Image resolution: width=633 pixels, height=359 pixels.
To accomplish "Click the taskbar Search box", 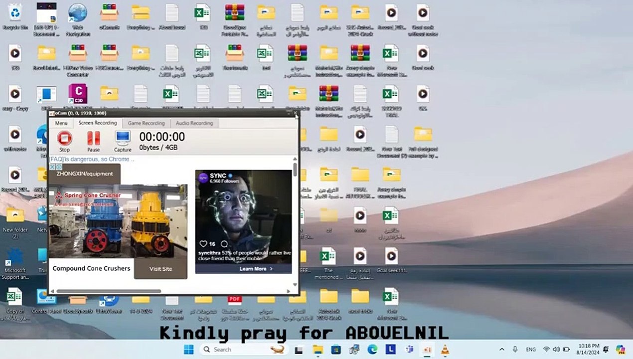I will point(244,350).
